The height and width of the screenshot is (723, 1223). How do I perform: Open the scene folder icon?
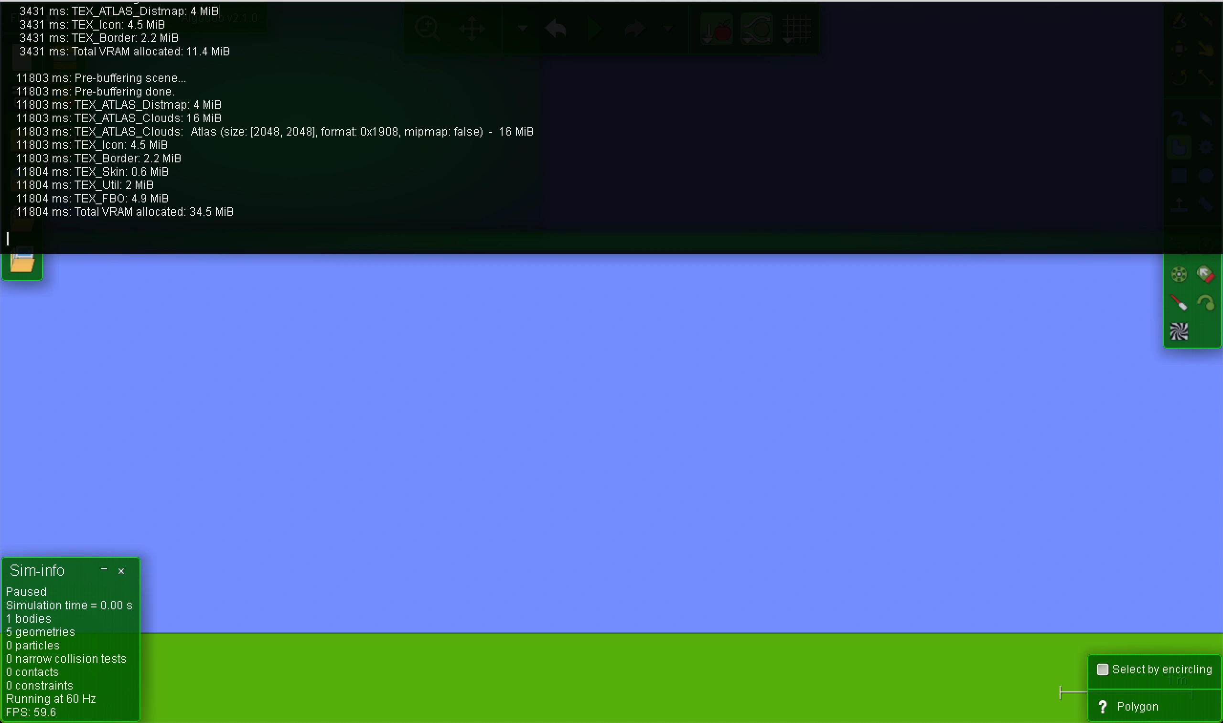pyautogui.click(x=22, y=262)
